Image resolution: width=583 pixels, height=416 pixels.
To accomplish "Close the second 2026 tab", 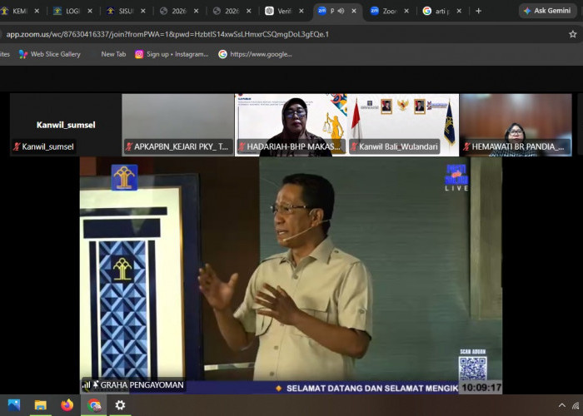I will 249,11.
